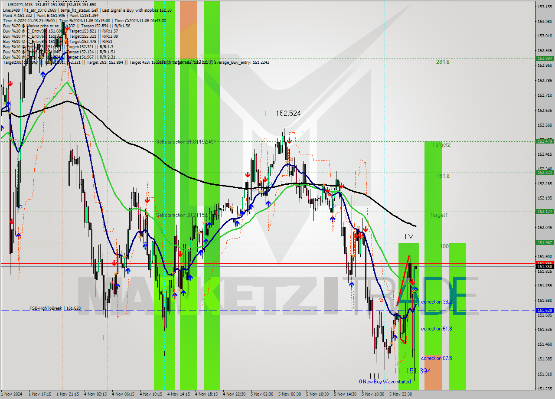Select the 'correction 87.5' label
The image size is (555, 399).
tap(437, 358)
